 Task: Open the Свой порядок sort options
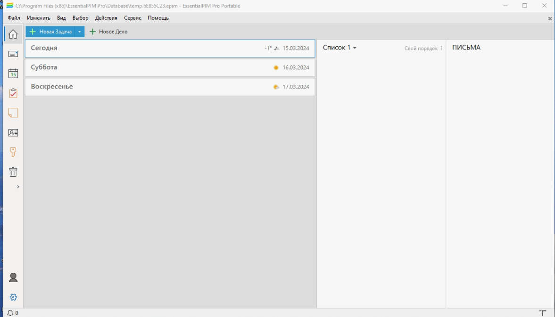coord(423,49)
